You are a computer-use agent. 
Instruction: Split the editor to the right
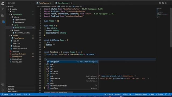click(166, 3)
